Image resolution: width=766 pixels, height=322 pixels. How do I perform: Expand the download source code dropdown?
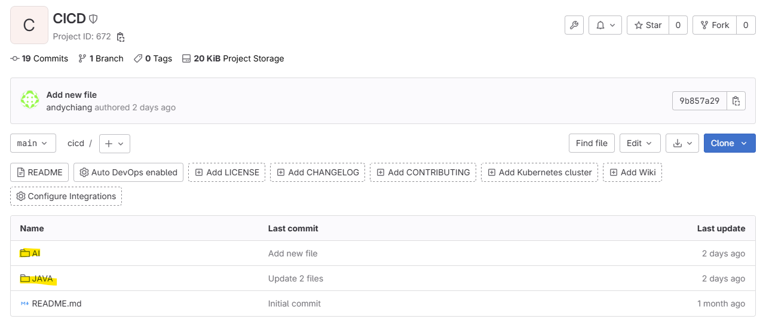click(682, 143)
